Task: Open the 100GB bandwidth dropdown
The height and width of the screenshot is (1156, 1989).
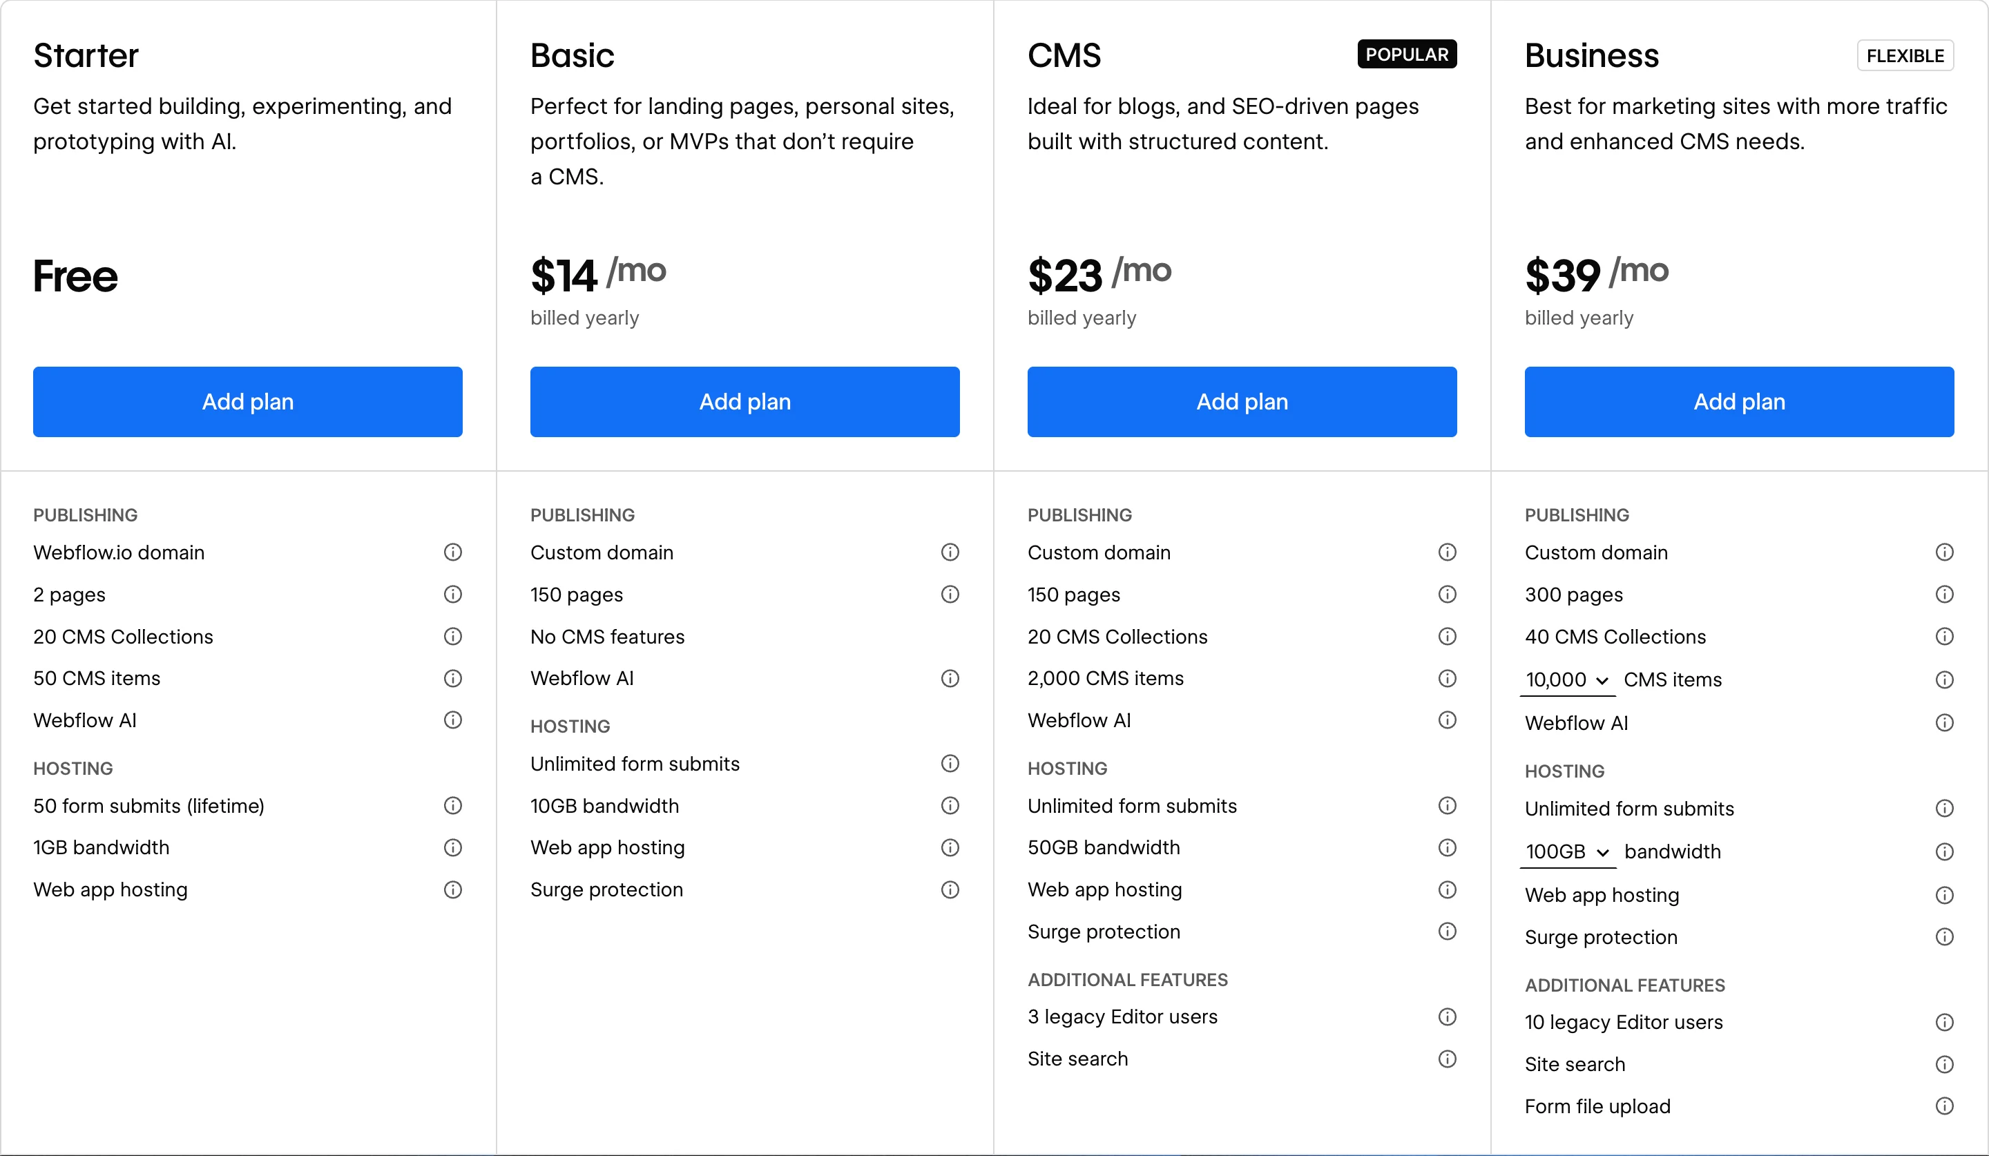Action: tap(1568, 852)
